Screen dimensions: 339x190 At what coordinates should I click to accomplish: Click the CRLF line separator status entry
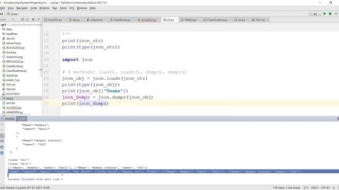[x=315, y=188]
